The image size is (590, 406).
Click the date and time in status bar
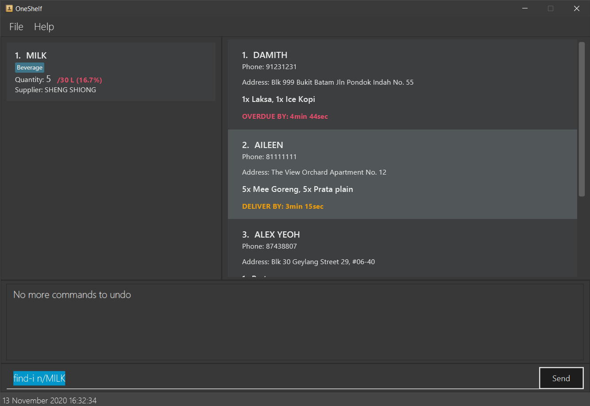(x=50, y=401)
